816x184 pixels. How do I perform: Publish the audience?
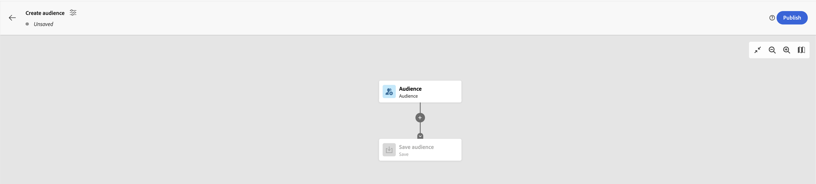click(792, 18)
